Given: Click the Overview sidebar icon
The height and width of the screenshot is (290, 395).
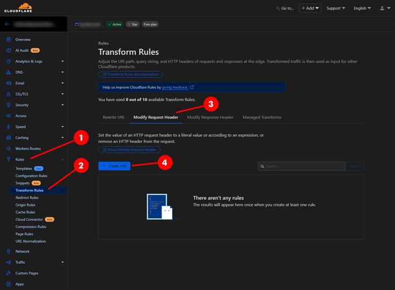Looking at the screenshot, I should [x=9, y=40].
